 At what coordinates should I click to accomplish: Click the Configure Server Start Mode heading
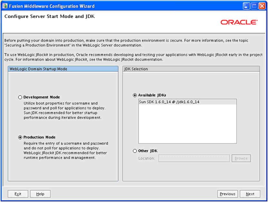point(50,16)
